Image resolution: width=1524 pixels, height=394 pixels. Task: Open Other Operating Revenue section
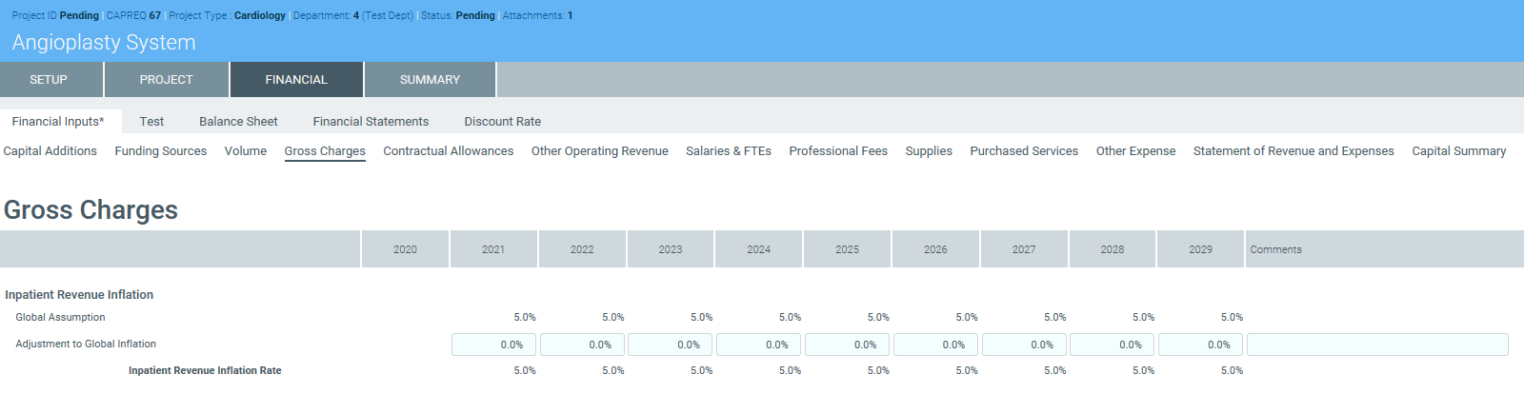[x=599, y=151]
